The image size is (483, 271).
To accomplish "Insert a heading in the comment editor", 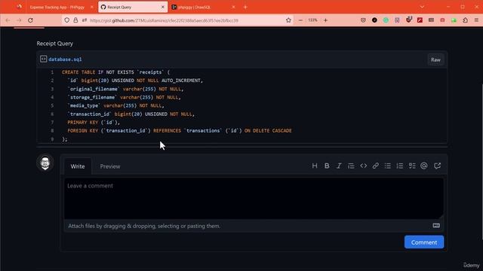I will [315, 166].
